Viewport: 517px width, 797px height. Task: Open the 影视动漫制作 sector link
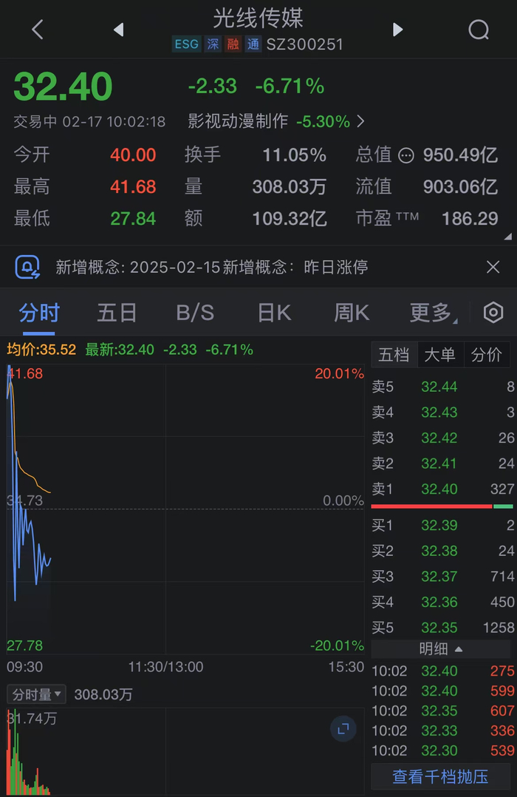tap(276, 121)
